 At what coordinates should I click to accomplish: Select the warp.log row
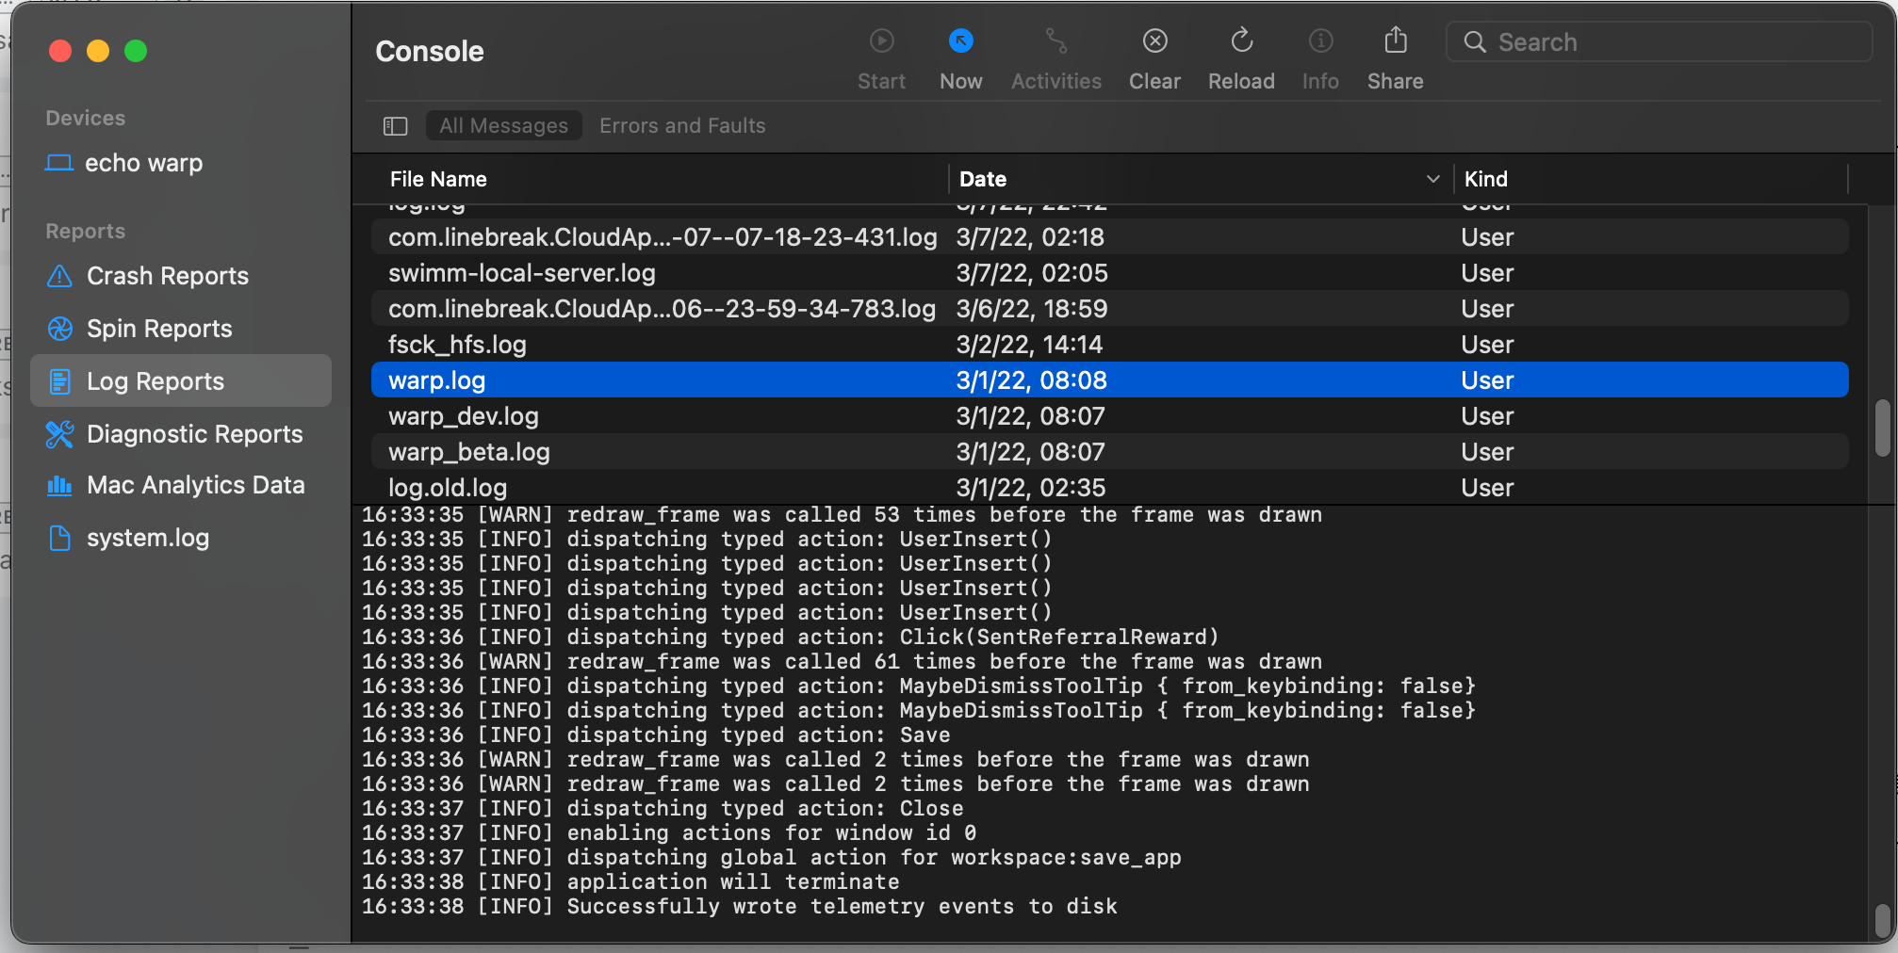point(1109,380)
